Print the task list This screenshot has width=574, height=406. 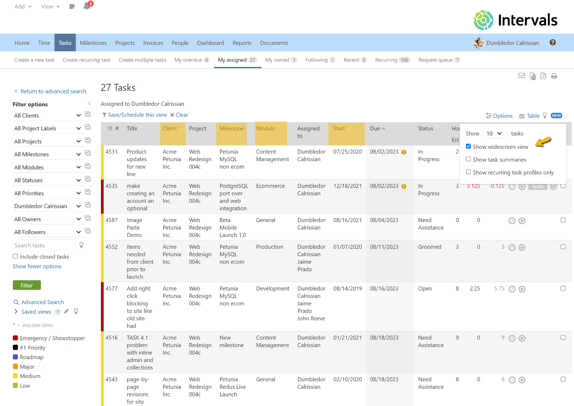click(554, 76)
